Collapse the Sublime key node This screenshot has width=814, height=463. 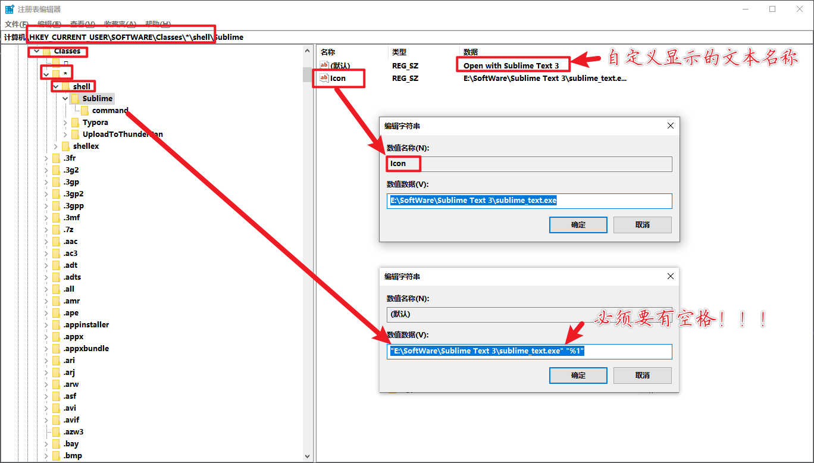(x=65, y=98)
